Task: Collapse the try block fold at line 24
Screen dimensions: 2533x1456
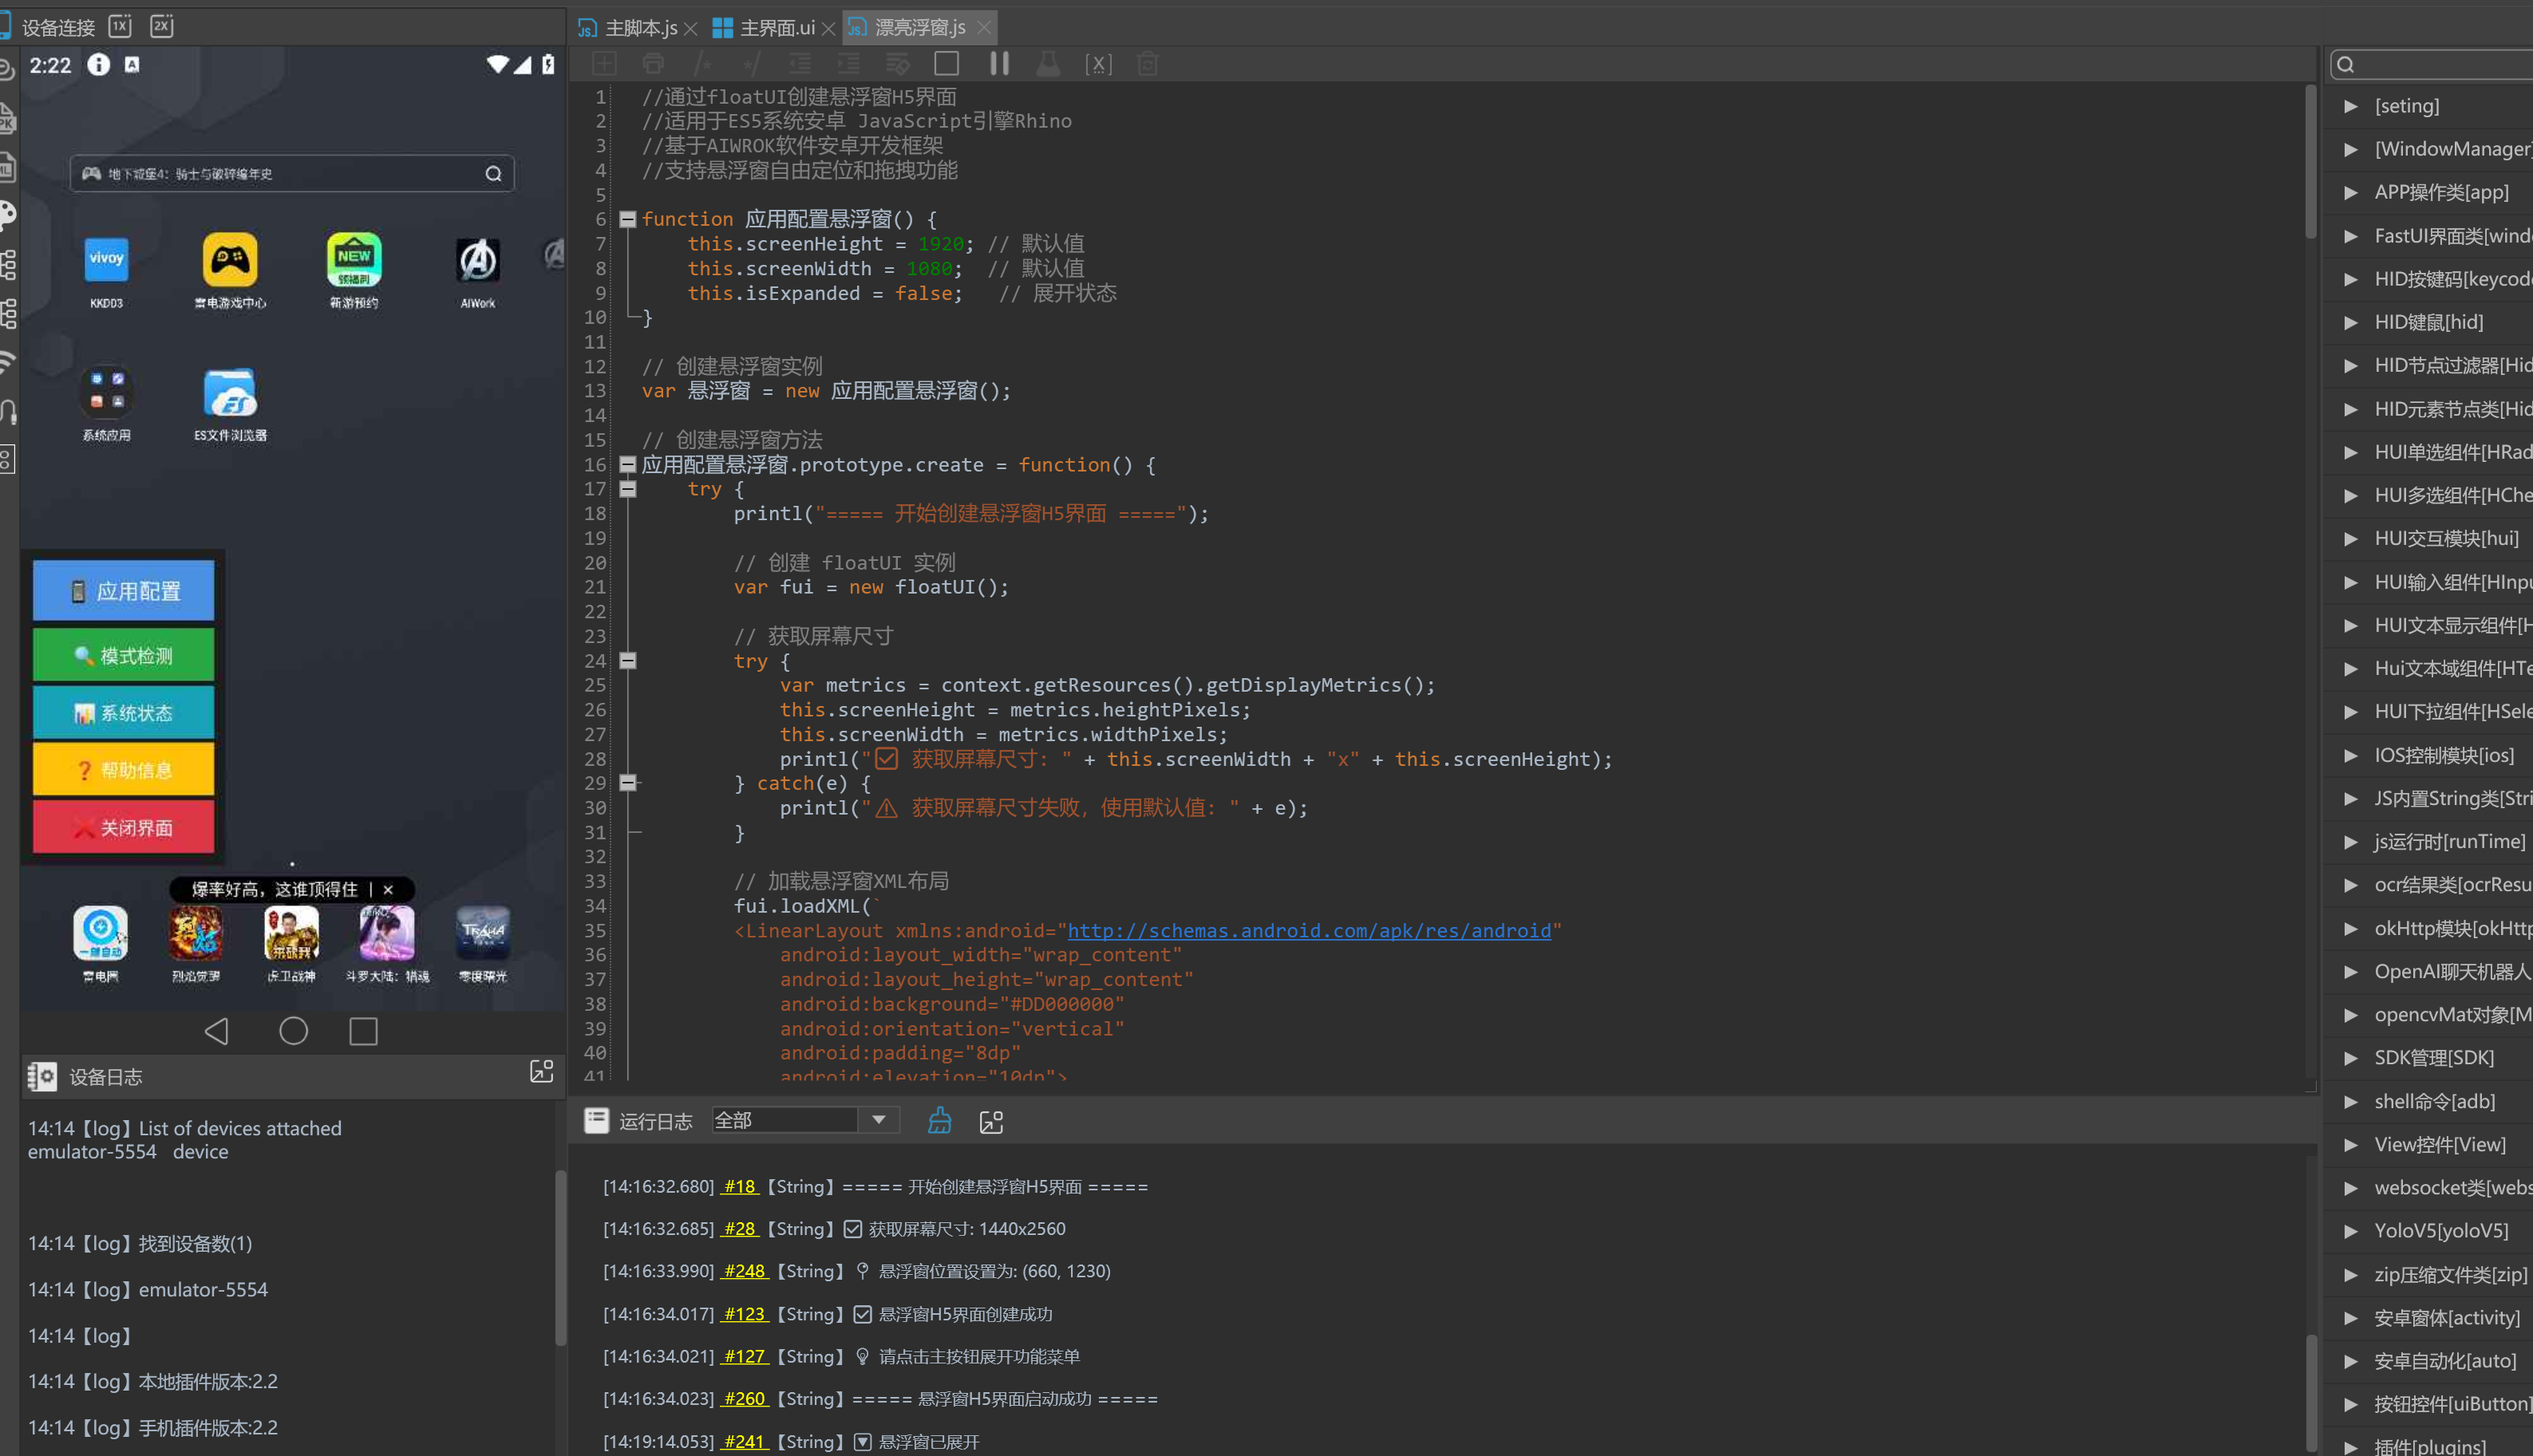Action: [x=628, y=660]
